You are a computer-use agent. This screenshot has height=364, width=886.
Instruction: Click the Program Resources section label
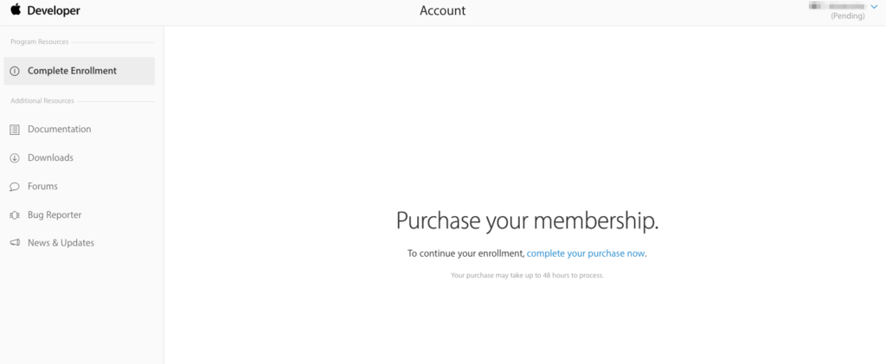tap(40, 42)
